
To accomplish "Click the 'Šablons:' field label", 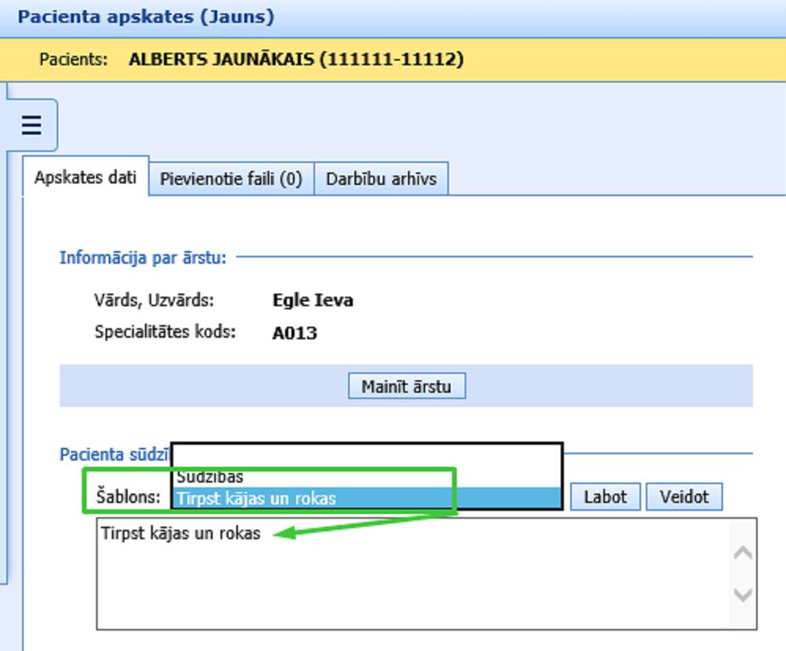I will click(128, 497).
